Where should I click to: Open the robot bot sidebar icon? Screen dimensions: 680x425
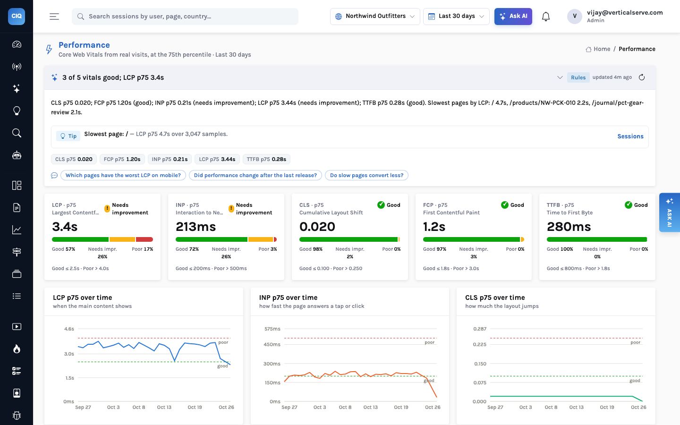pos(17,155)
